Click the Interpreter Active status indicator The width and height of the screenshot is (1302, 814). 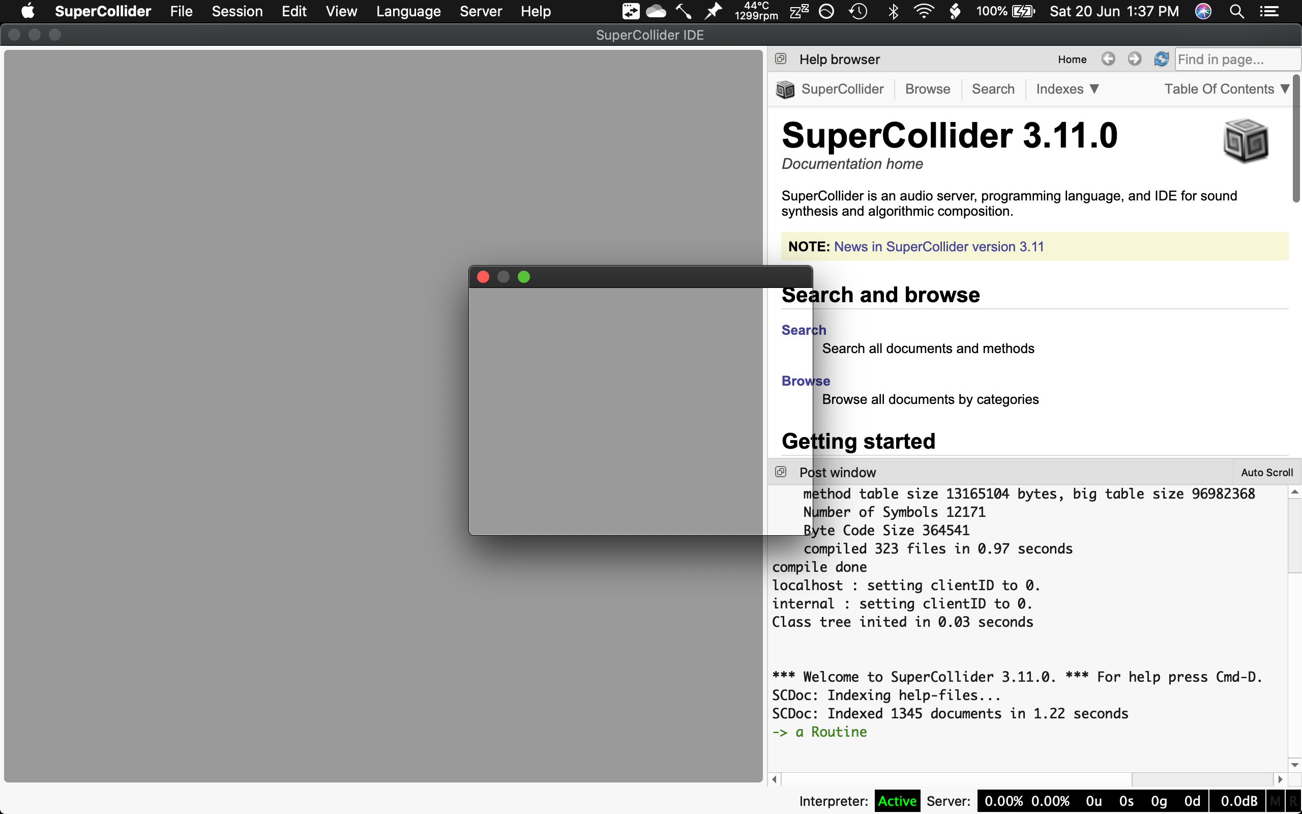(897, 801)
